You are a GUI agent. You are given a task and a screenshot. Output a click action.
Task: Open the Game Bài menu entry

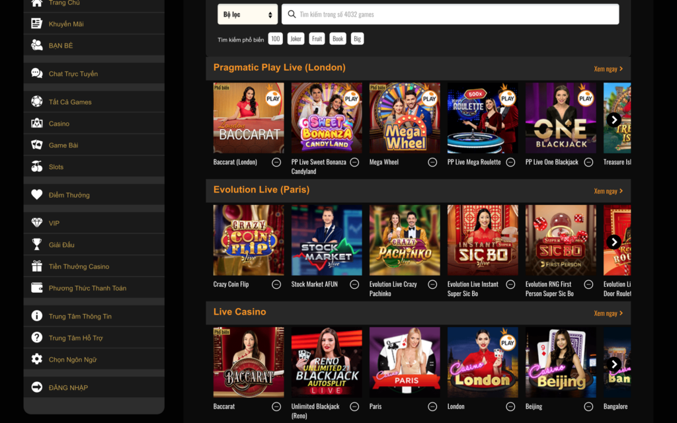pyautogui.click(x=94, y=145)
